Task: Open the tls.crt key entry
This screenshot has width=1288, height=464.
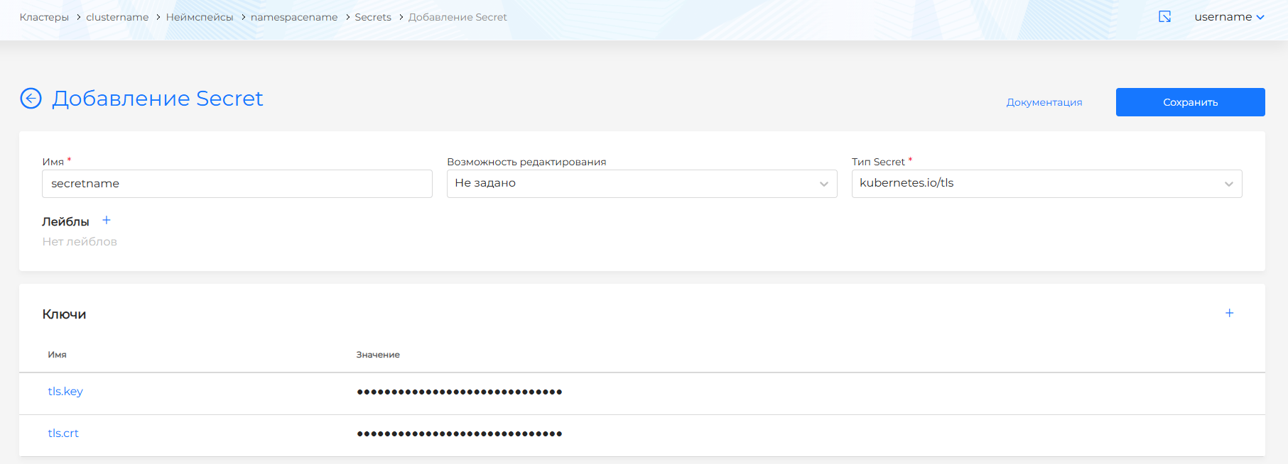Action: 63,433
